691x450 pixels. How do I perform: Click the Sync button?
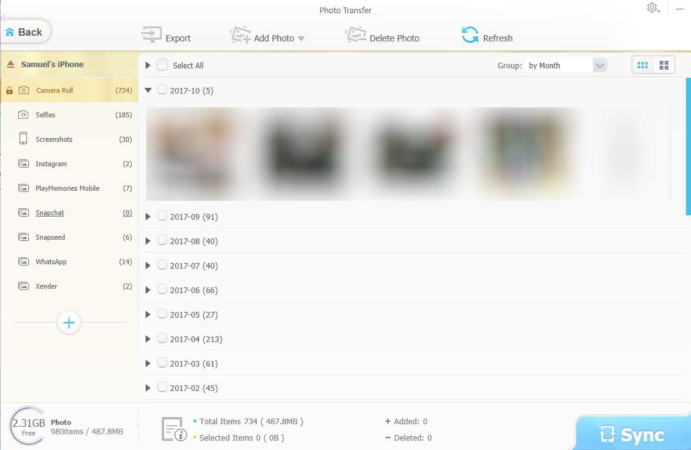pyautogui.click(x=633, y=434)
